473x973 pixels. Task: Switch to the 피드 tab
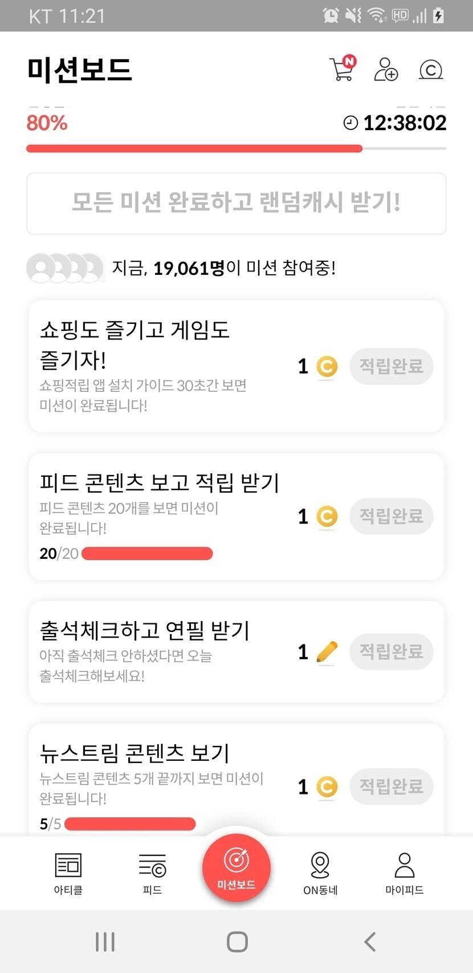[152, 873]
